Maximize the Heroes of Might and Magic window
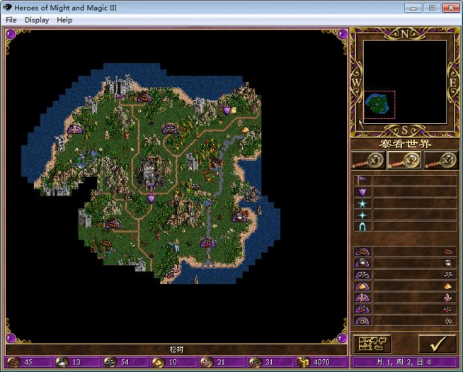The width and height of the screenshot is (463, 372). 432,8
